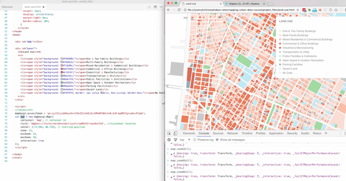Activate DevTools inspect element picker
Screen dimensions: 346x181
tap(169, 134)
